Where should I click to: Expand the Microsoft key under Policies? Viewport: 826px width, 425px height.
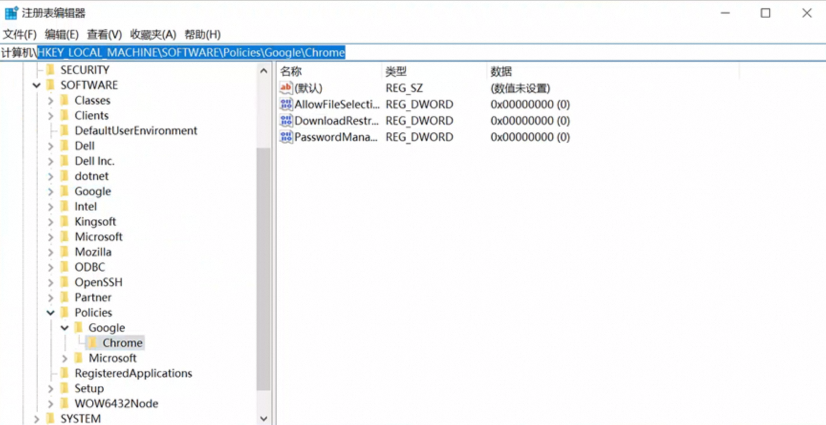65,358
